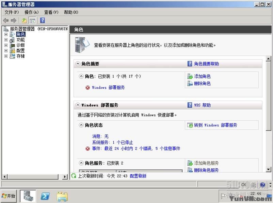
Task: Click the 添加角色 link
Action: click(202, 76)
